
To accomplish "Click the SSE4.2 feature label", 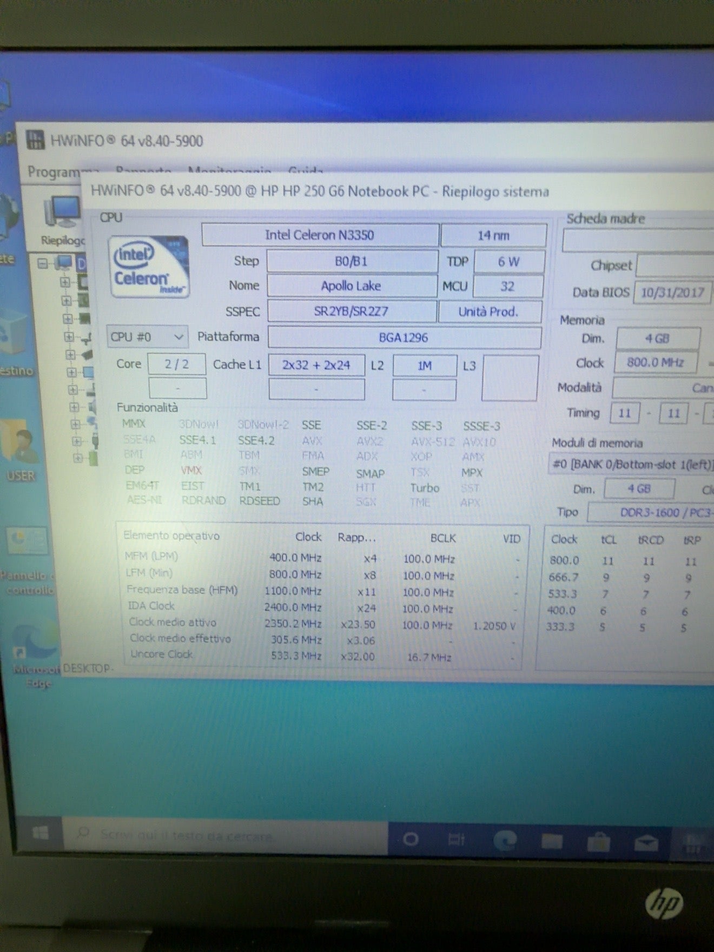I will (256, 440).
